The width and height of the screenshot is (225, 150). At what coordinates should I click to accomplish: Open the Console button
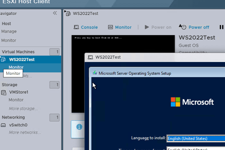86,27
